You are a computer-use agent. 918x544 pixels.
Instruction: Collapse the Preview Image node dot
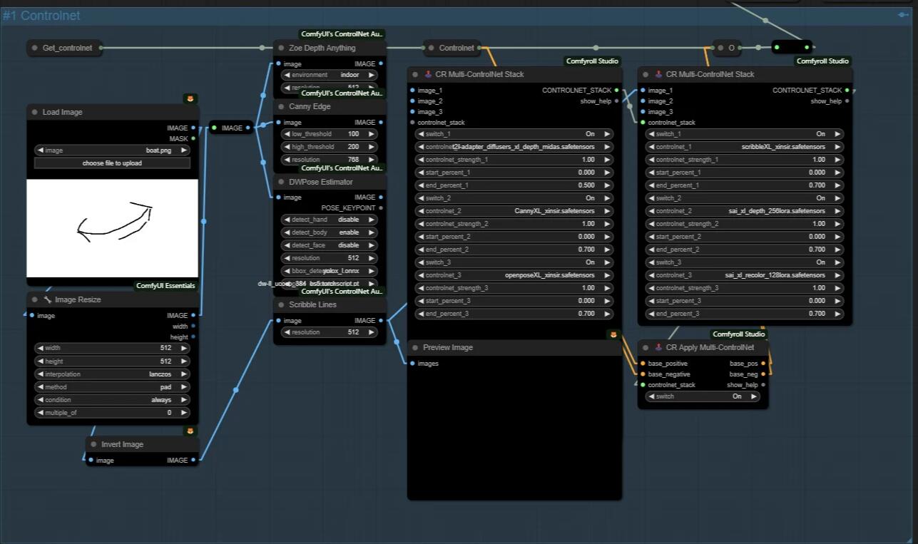pos(414,347)
